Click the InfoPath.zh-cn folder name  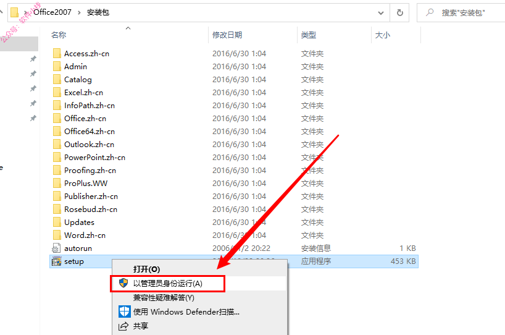[x=90, y=106]
